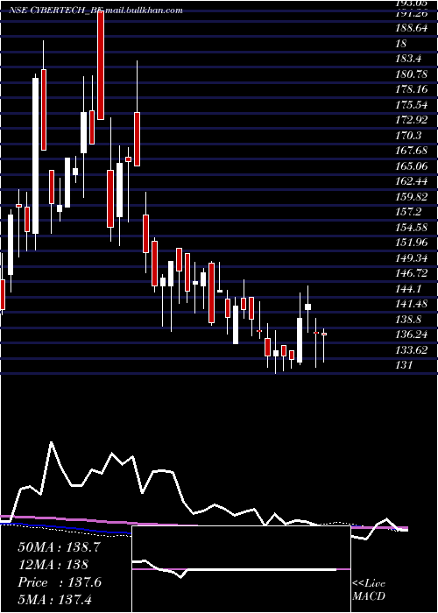
Task: Click the price label 175.54
Action: (x=413, y=105)
